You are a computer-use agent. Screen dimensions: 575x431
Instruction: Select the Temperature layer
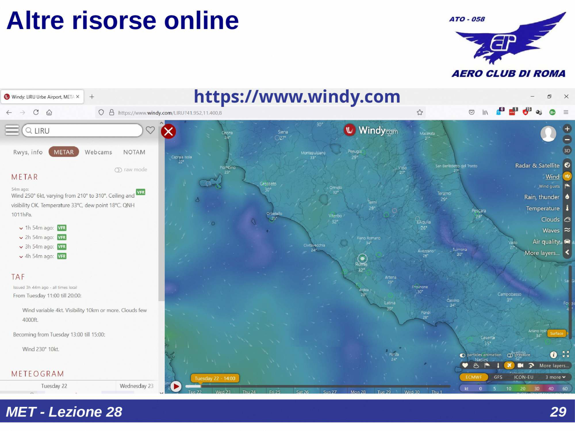point(548,208)
